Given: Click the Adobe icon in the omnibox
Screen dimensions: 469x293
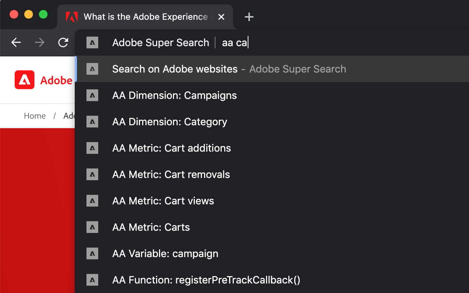Looking at the screenshot, I should pyautogui.click(x=92, y=42).
